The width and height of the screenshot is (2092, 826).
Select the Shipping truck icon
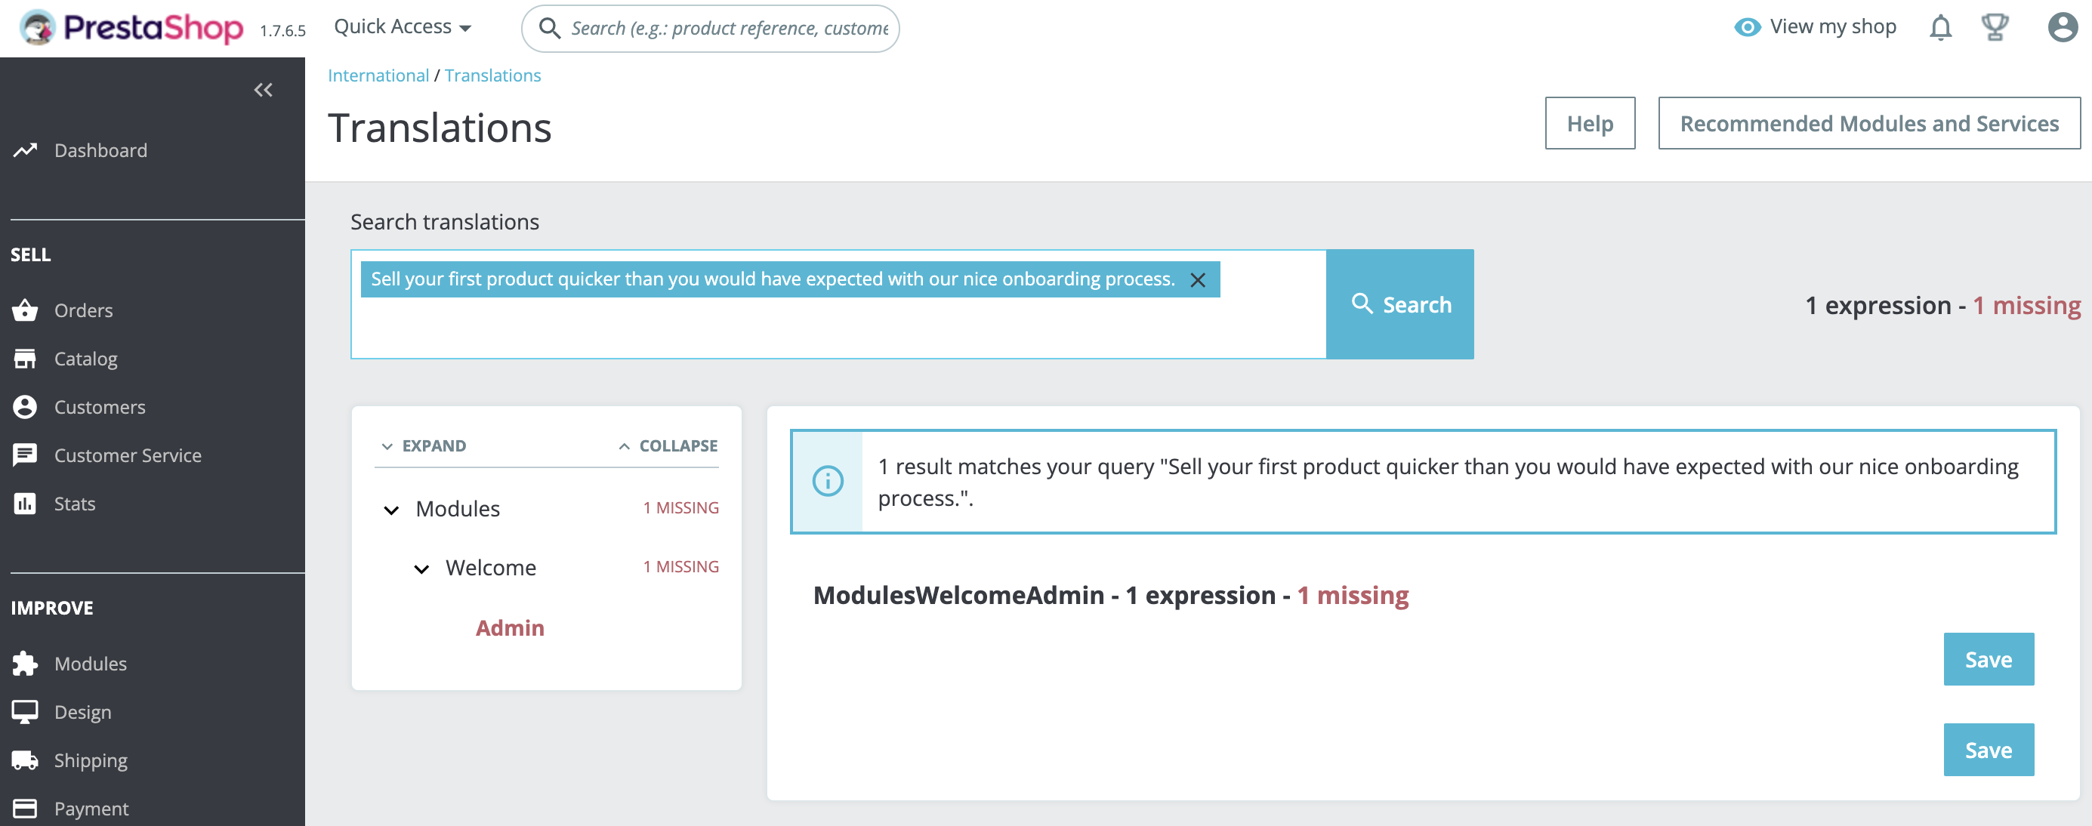click(x=25, y=760)
